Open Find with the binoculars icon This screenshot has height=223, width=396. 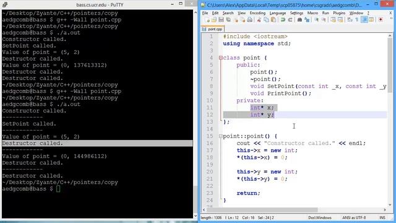pos(299,20)
